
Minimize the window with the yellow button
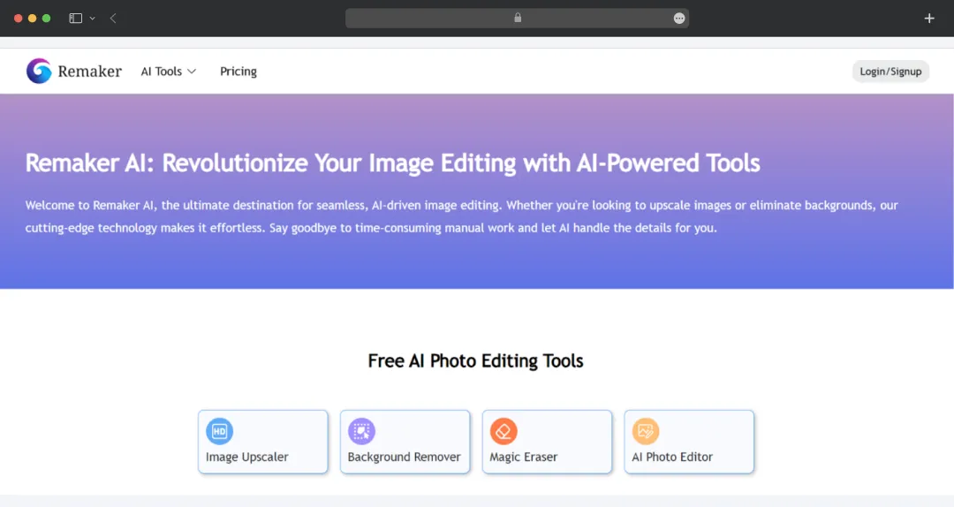coord(33,19)
